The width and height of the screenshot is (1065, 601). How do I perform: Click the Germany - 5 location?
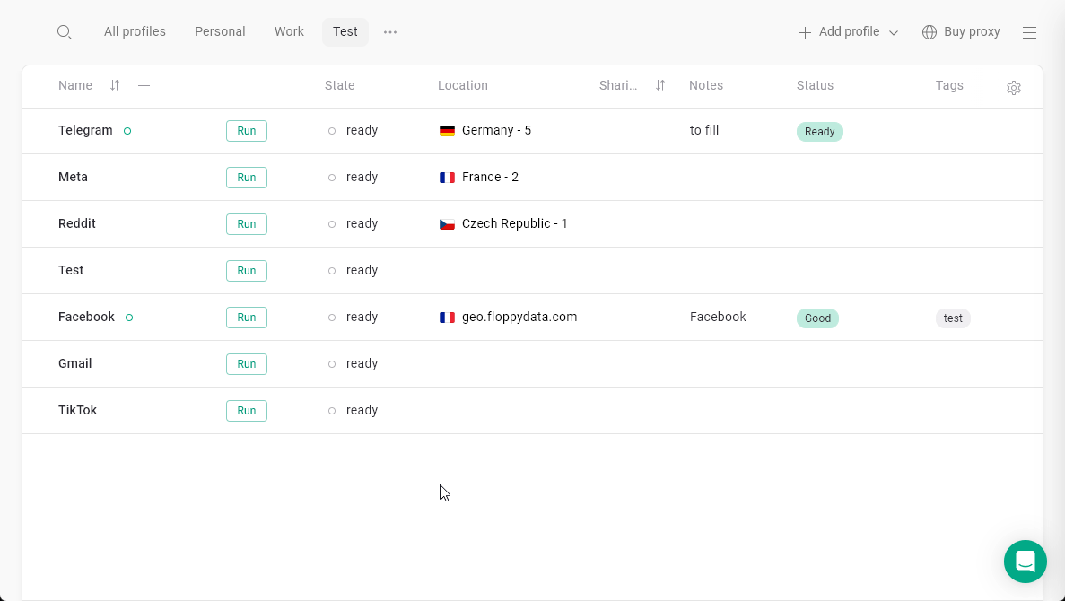click(x=496, y=130)
